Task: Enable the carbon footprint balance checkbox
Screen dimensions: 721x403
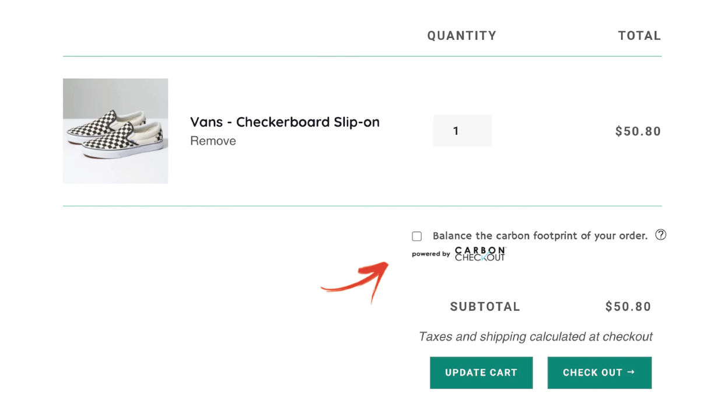Action: pos(416,236)
